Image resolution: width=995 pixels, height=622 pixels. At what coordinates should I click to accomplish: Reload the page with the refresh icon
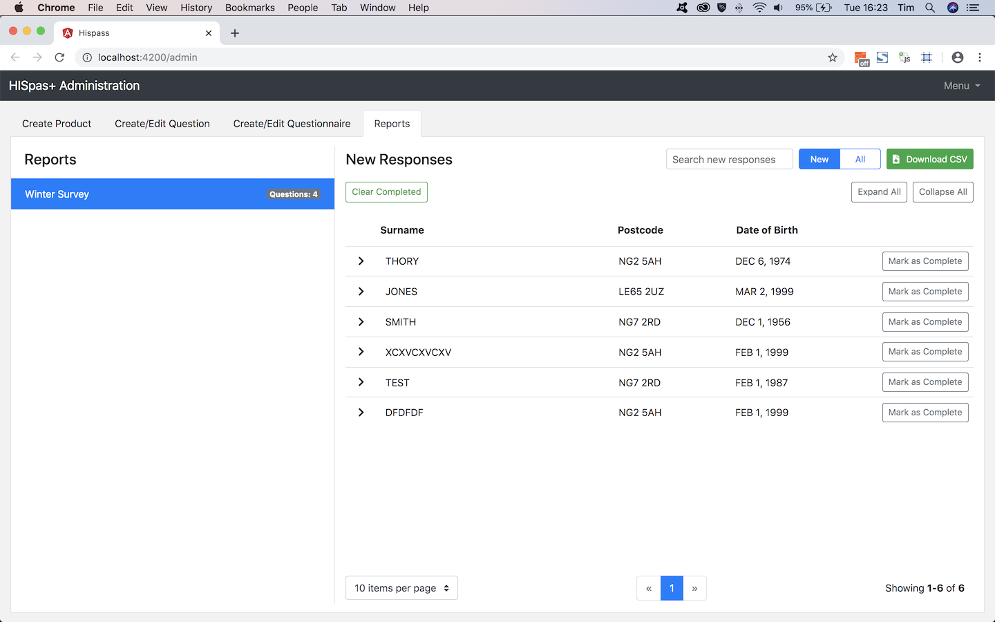tap(59, 57)
